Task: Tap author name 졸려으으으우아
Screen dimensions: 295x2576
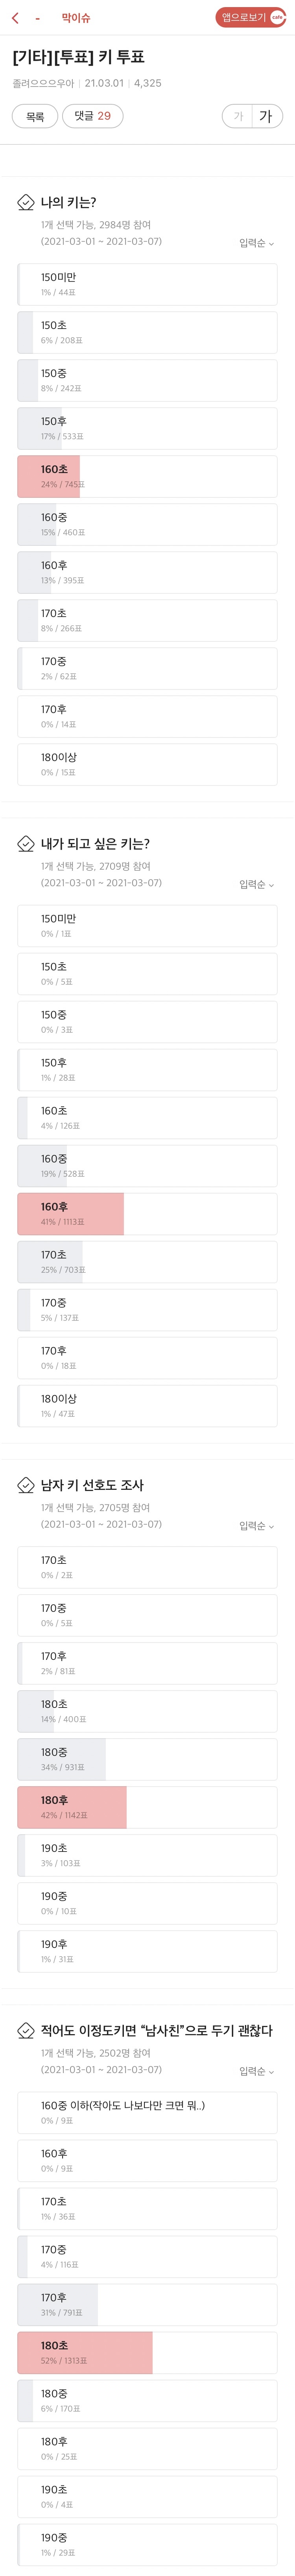Action: click(x=43, y=84)
